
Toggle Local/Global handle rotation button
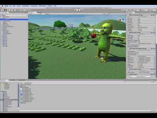click(x=28, y=10)
